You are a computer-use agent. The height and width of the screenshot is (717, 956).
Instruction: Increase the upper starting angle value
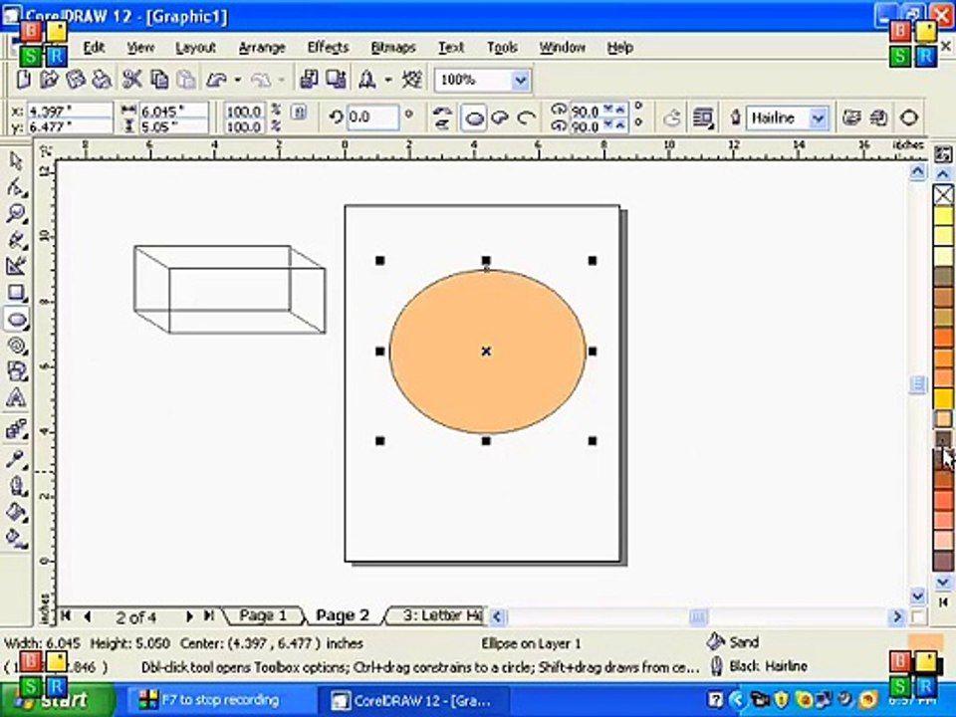pos(620,110)
